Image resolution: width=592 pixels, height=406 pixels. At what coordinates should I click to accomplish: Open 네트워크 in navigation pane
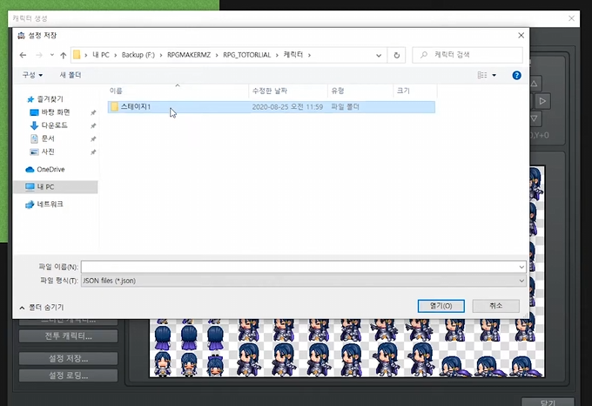click(50, 204)
